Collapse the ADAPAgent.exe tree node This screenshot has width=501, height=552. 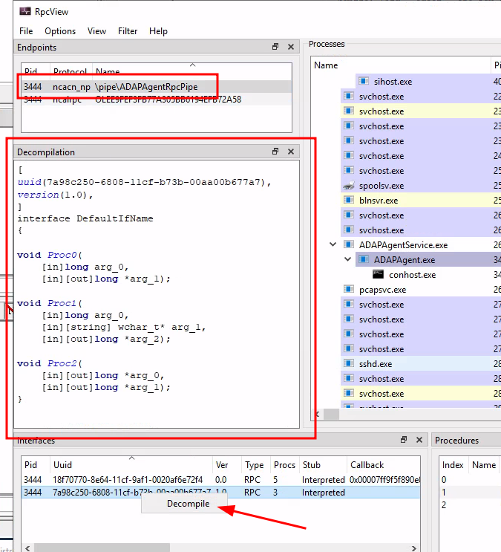click(347, 259)
